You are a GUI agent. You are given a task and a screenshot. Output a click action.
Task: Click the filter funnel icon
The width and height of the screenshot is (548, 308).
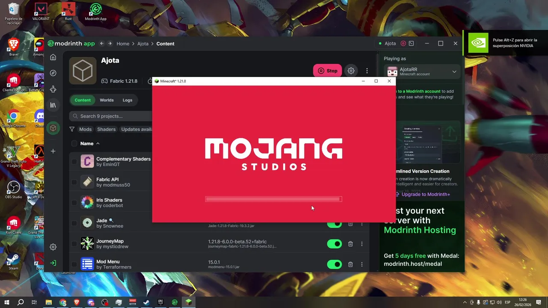point(72,129)
